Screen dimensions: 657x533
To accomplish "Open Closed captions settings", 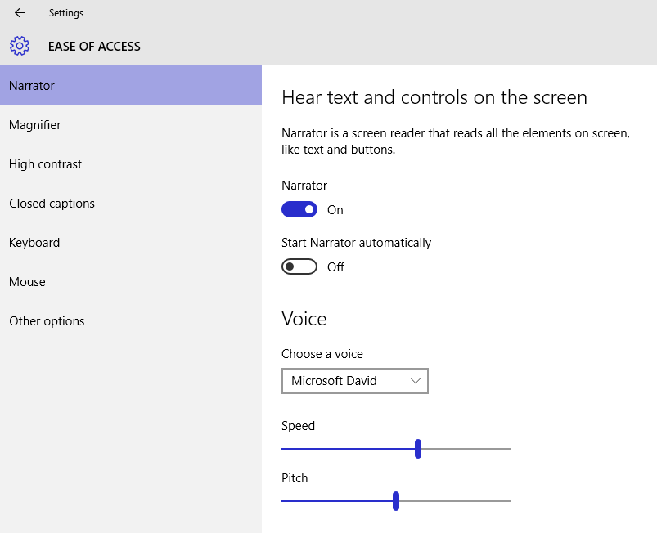I will [52, 204].
